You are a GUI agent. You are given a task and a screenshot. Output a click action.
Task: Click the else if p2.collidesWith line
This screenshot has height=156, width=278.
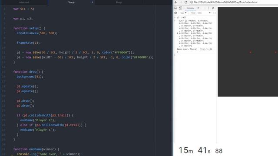(51, 125)
